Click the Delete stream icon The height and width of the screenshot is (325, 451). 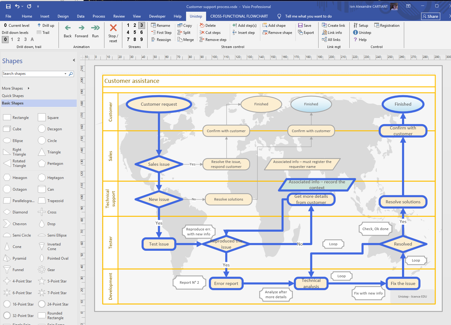click(202, 25)
